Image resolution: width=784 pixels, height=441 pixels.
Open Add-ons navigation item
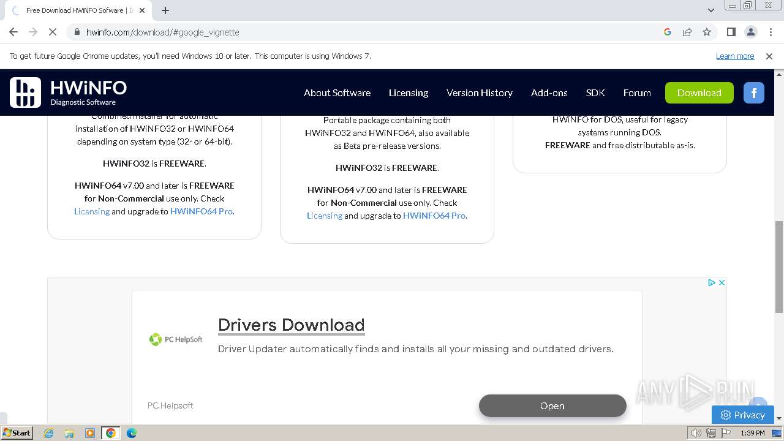549,92
